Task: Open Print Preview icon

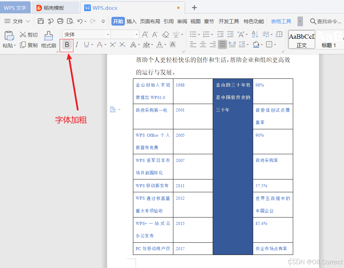Action: [x=70, y=21]
